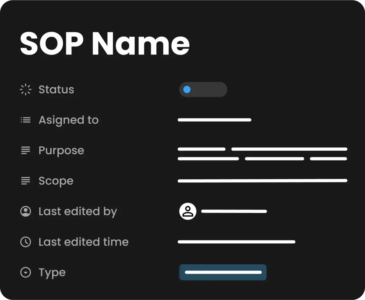This screenshot has width=365, height=300.
Task: Click the white user avatar circle
Action: click(188, 211)
